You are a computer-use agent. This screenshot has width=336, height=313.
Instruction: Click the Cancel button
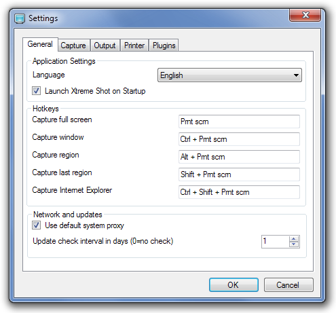pos(288,285)
